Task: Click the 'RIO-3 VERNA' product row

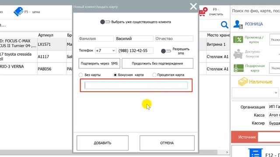Action: [x=18, y=68]
